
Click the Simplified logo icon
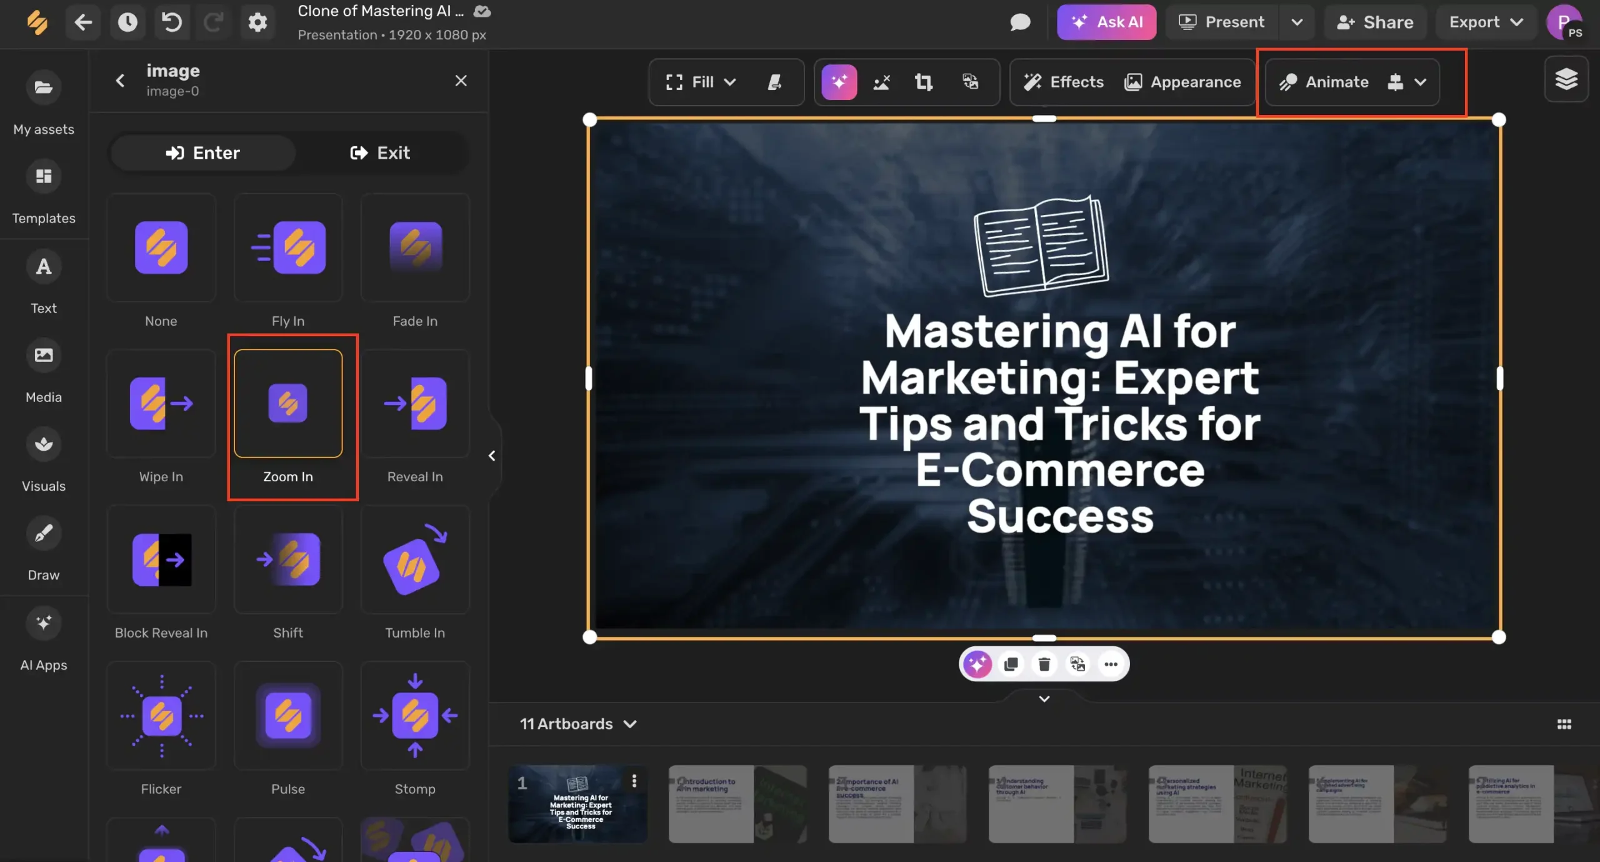tap(37, 23)
